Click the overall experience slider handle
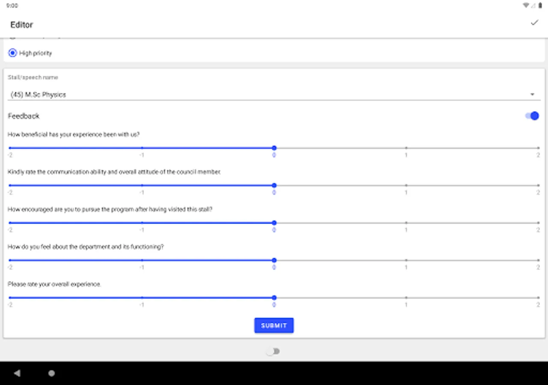This screenshot has width=548, height=385. (x=274, y=298)
